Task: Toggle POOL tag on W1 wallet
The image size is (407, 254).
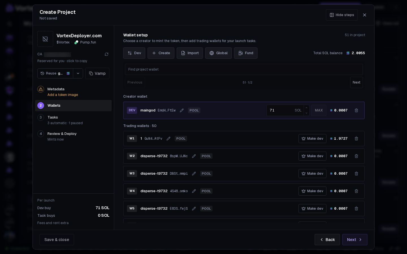Action: 181,139
